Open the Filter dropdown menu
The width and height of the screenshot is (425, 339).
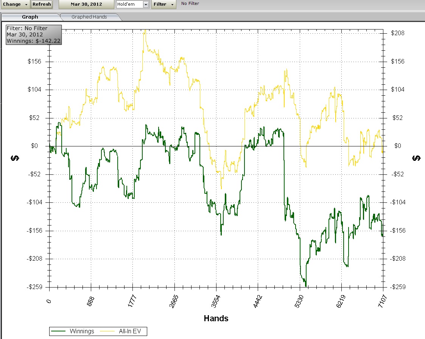[x=163, y=4]
